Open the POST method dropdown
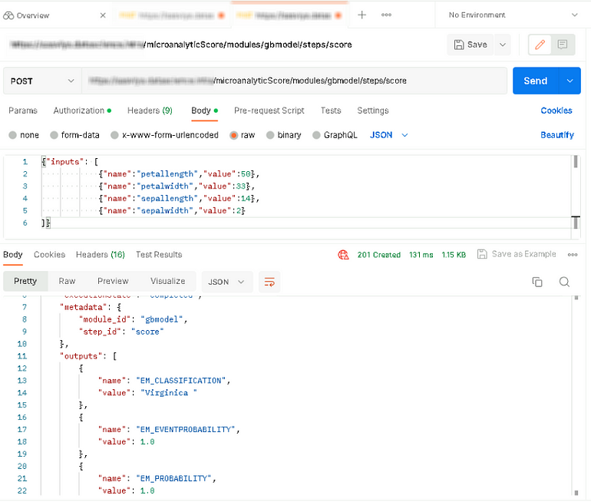 (x=42, y=81)
